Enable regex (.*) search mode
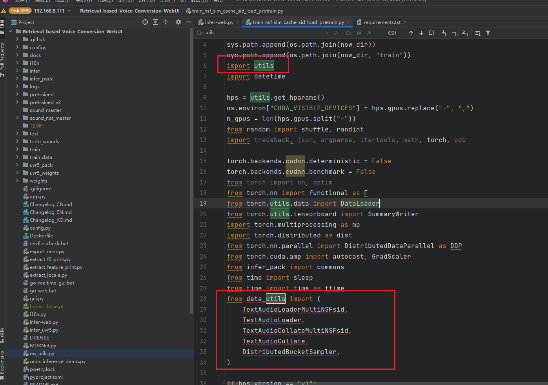 click(x=368, y=33)
